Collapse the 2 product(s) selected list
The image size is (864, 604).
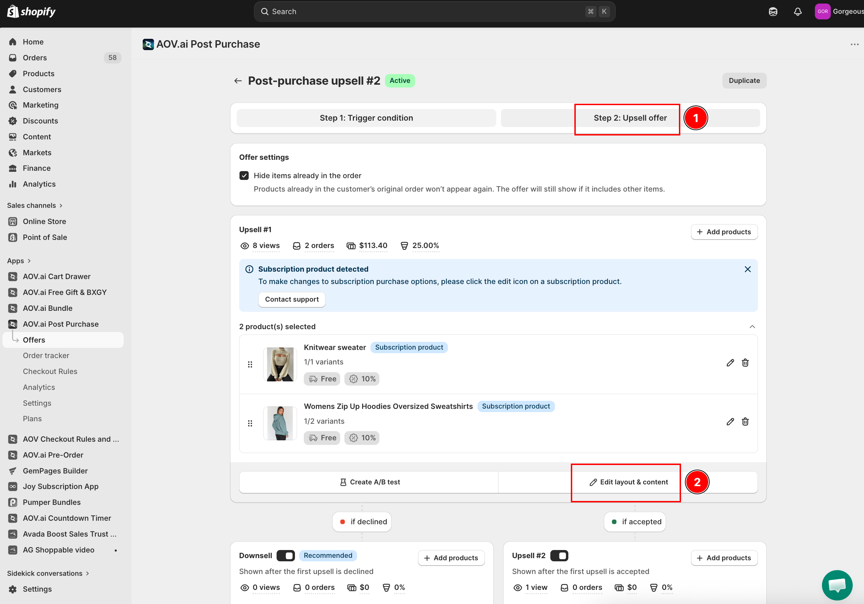pyautogui.click(x=752, y=327)
